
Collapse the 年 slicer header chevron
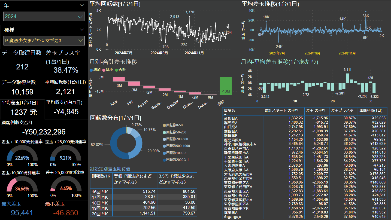pos(82,5)
